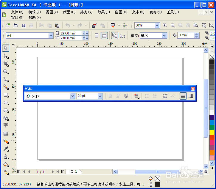Open text alignment flyout

click(136, 96)
